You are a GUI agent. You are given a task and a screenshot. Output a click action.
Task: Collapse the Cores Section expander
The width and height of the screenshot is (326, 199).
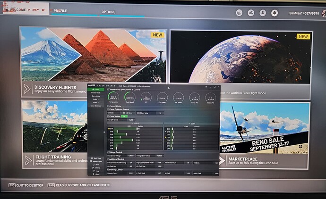click(108, 116)
